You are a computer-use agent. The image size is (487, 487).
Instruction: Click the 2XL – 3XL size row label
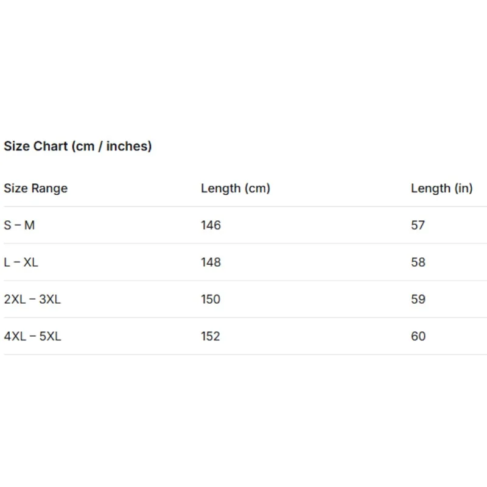(x=32, y=299)
